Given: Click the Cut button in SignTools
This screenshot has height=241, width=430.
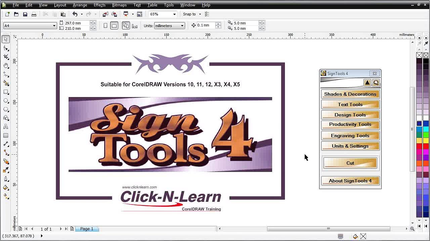Looking at the screenshot, I should coord(350,163).
